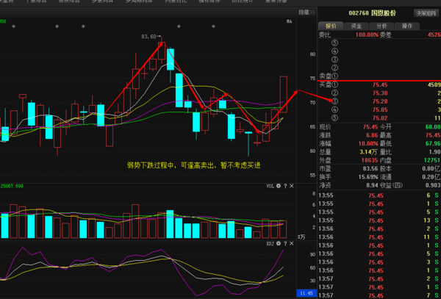Switch to the 分析 tab

point(381,26)
